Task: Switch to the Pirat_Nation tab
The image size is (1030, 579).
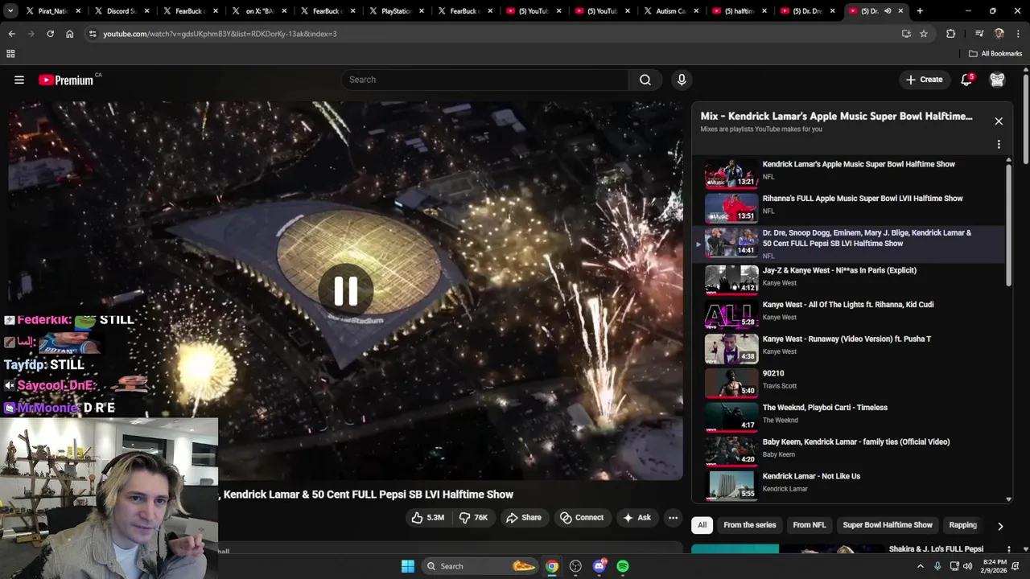Action: [x=54, y=11]
